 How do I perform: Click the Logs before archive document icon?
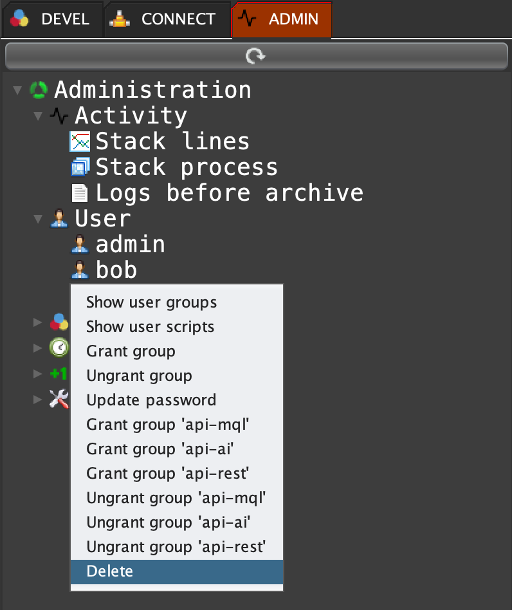[80, 193]
